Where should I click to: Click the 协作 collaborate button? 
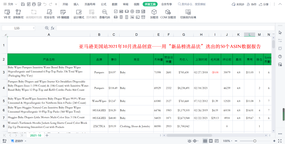251,4
